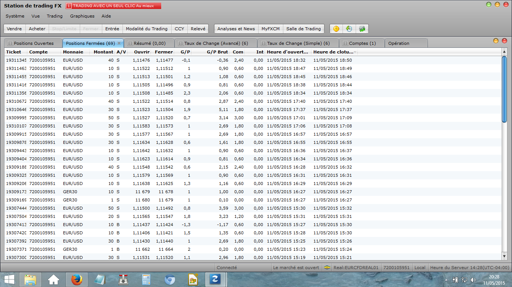Click the yellow clock toolbar icon
Screen dimensions: 512x287
pyautogui.click(x=336, y=29)
